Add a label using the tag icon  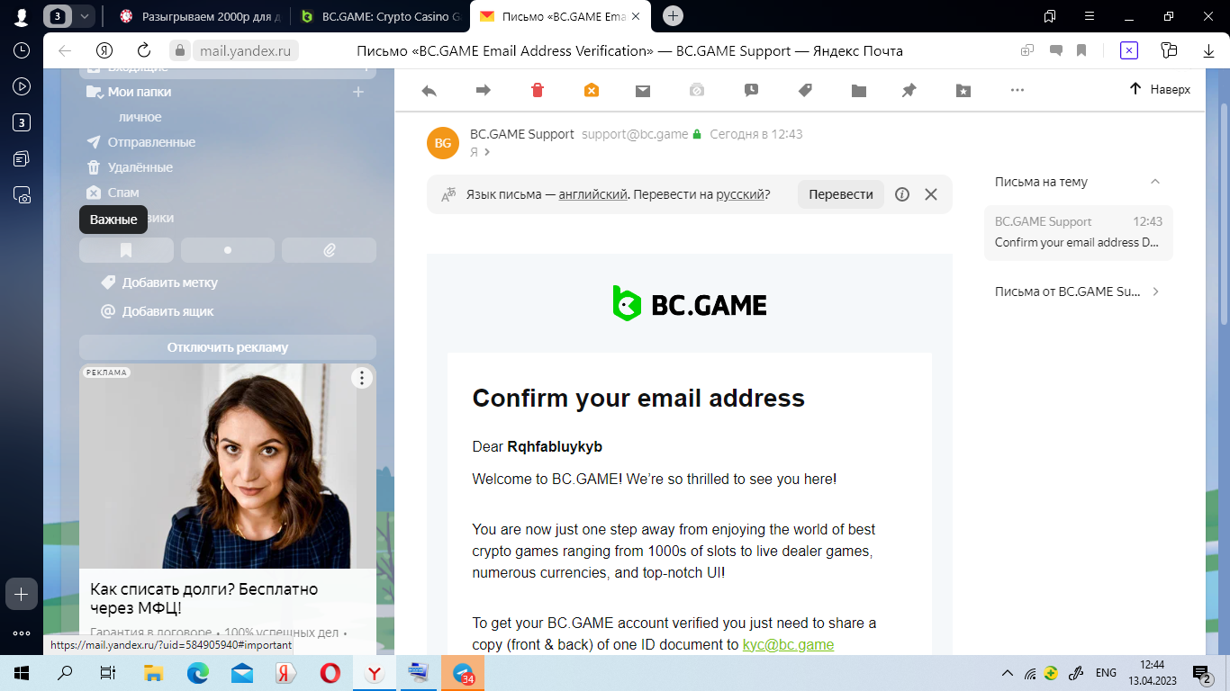(805, 90)
